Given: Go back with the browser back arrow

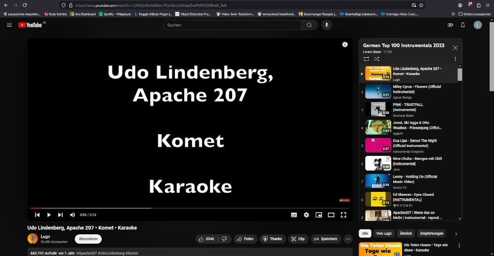Looking at the screenshot, I should 6,5.
